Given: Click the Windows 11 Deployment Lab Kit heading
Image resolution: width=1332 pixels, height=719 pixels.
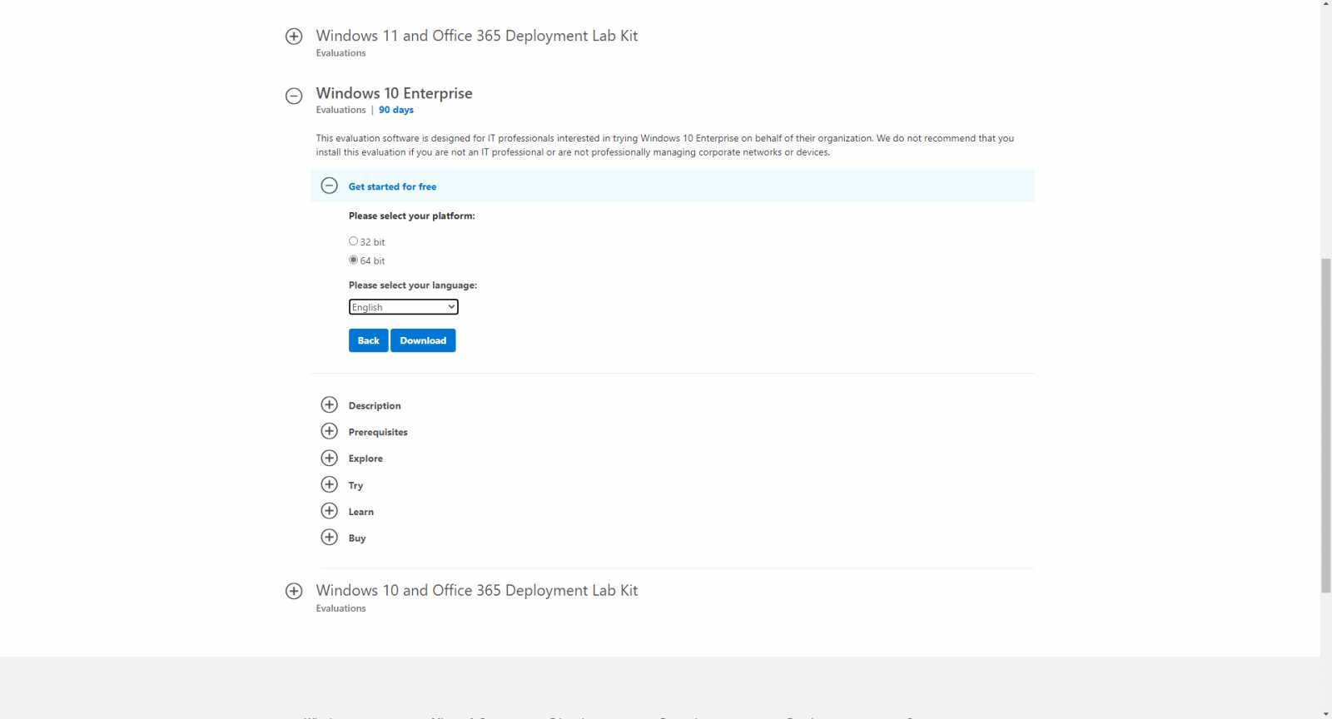Looking at the screenshot, I should point(477,36).
